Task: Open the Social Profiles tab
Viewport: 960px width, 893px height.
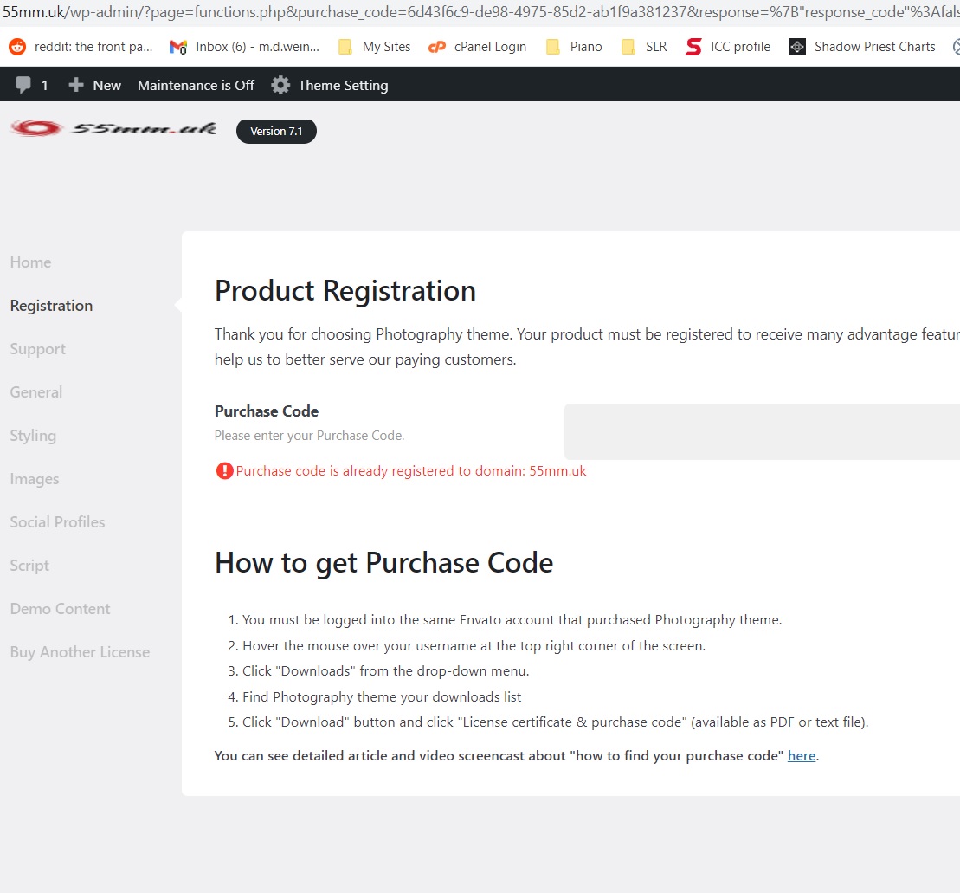Action: (x=57, y=521)
